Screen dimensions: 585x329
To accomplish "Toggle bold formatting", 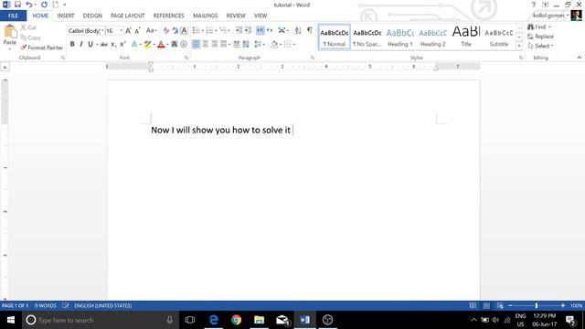I will coord(72,44).
